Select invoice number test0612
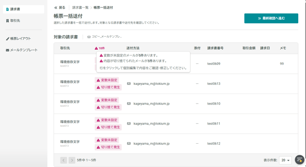The image size is (306, 167). 214,144
